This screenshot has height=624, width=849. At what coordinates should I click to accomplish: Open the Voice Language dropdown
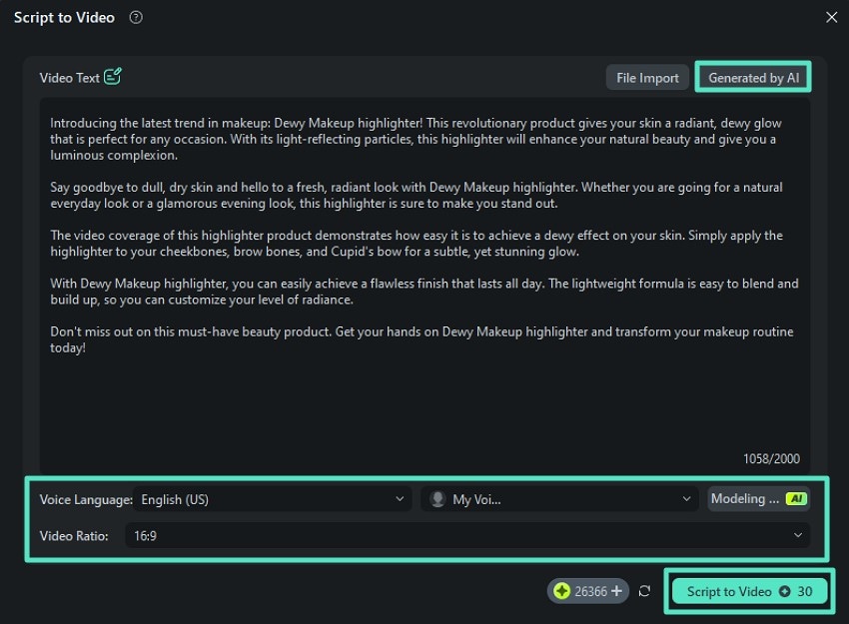(x=273, y=499)
